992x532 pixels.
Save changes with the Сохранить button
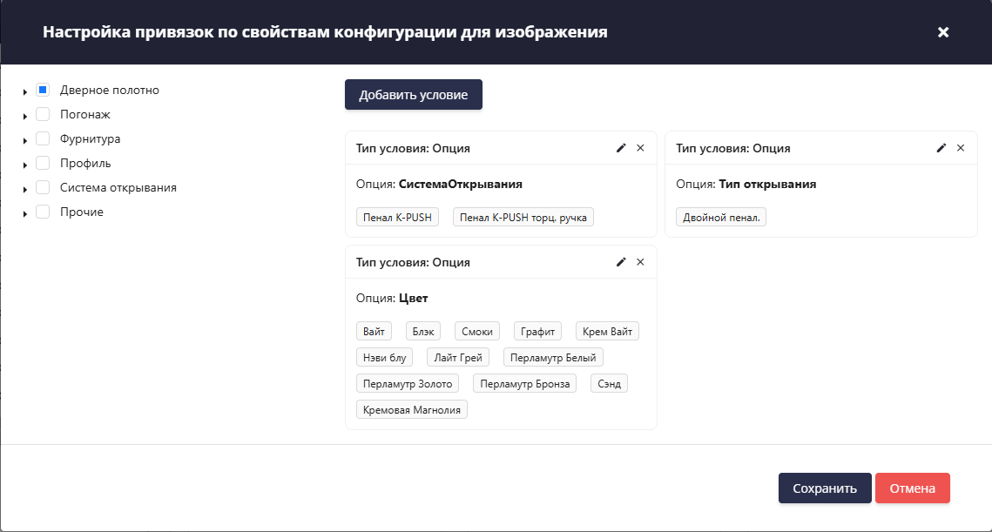tap(824, 488)
